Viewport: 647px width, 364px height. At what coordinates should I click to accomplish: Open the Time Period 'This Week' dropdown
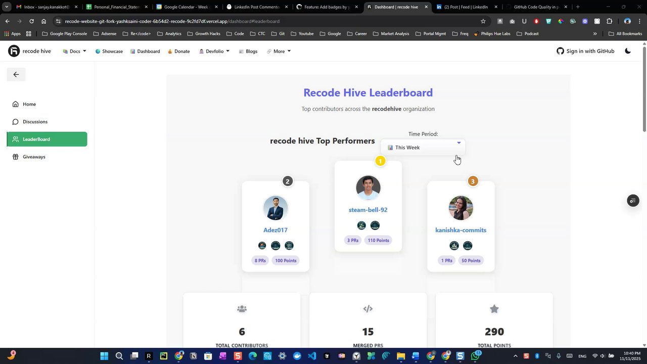click(x=423, y=147)
